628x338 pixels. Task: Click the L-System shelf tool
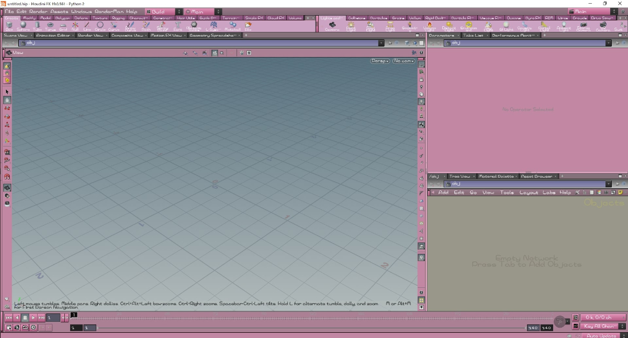click(214, 24)
